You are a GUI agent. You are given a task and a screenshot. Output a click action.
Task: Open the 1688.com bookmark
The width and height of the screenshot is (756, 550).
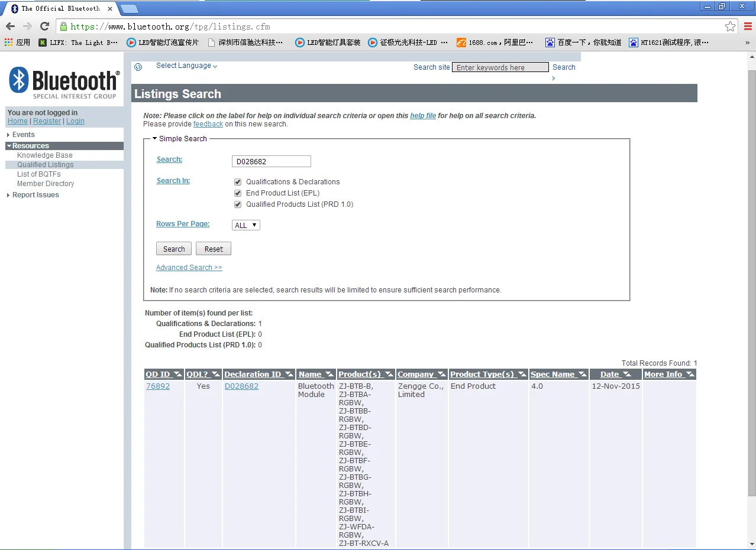click(x=495, y=43)
